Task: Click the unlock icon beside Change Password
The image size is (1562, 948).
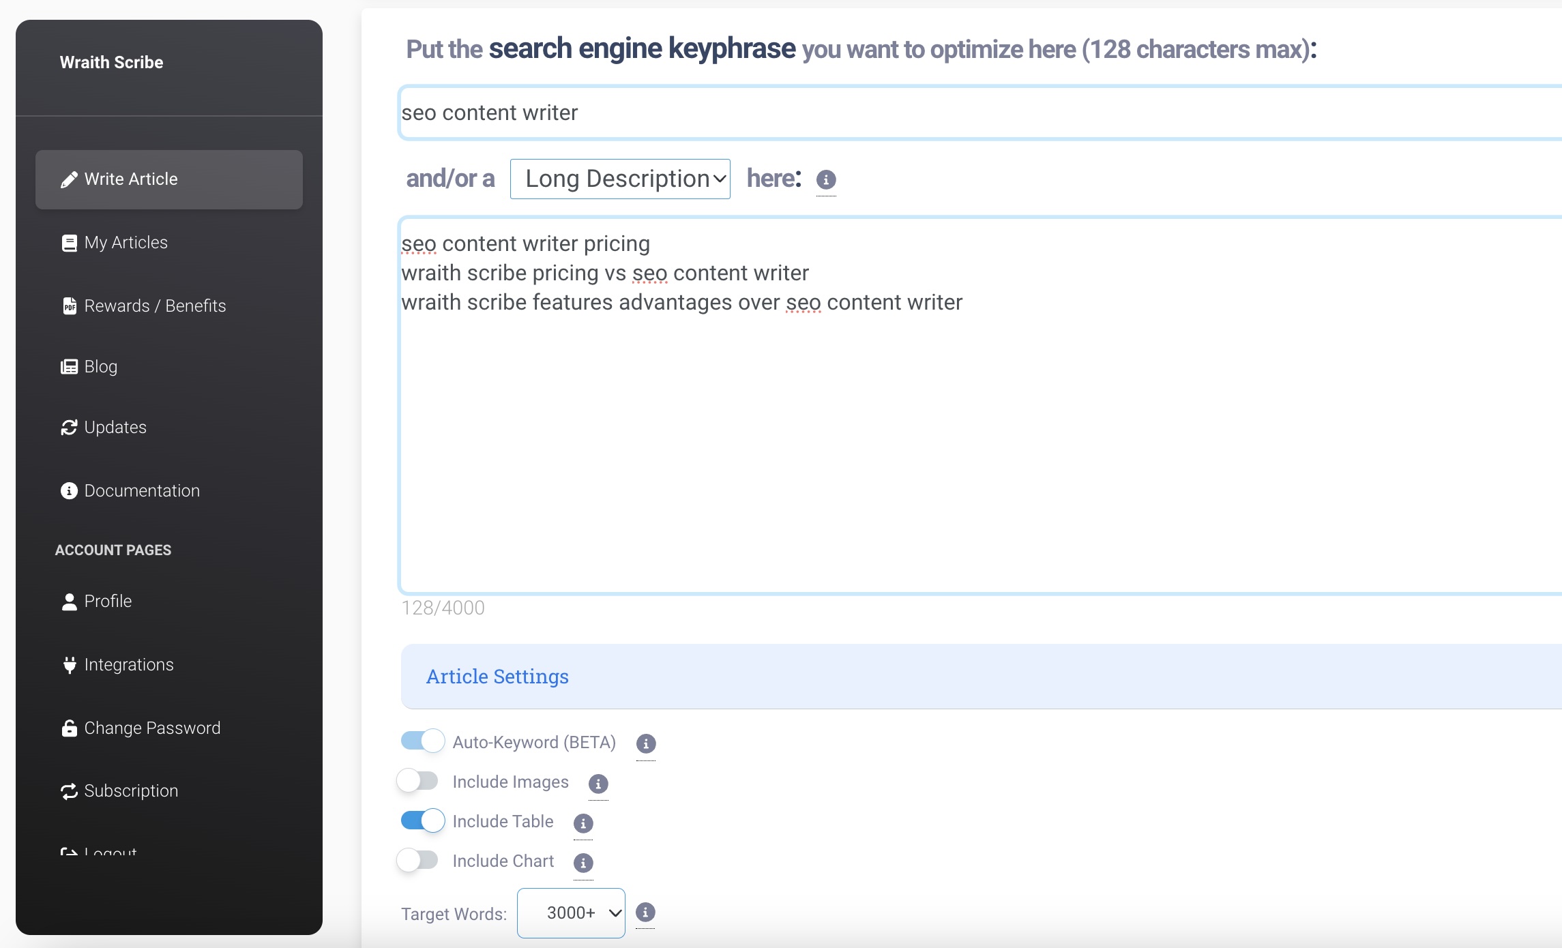Action: 69,728
